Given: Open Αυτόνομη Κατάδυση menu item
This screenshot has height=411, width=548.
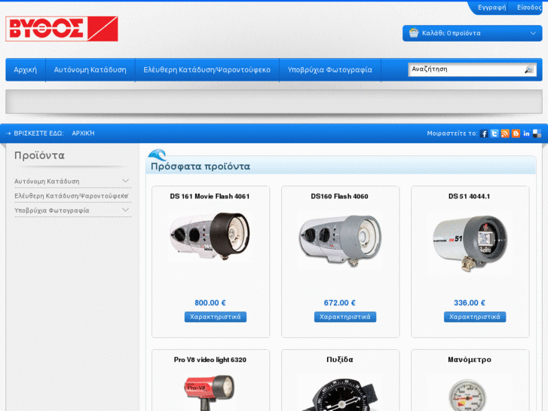Looking at the screenshot, I should pyautogui.click(x=90, y=69).
